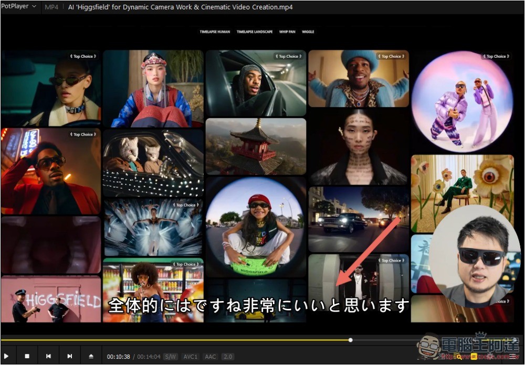Click the seek bar's white position handle
Screen dimensions: 525x365
pos(351,340)
